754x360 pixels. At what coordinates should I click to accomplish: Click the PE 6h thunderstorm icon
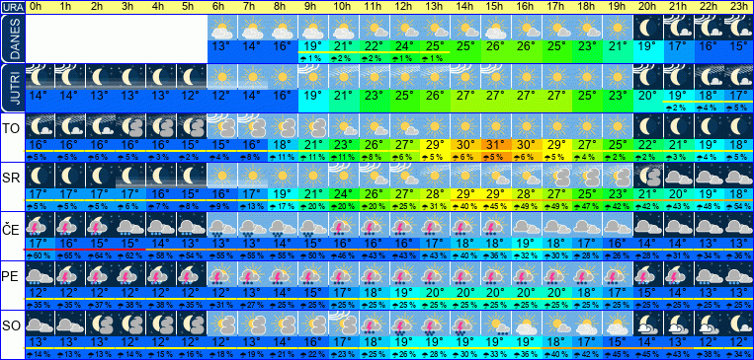coord(222,273)
